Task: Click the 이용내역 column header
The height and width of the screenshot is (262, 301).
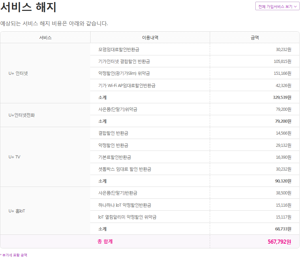Action: [150, 38]
